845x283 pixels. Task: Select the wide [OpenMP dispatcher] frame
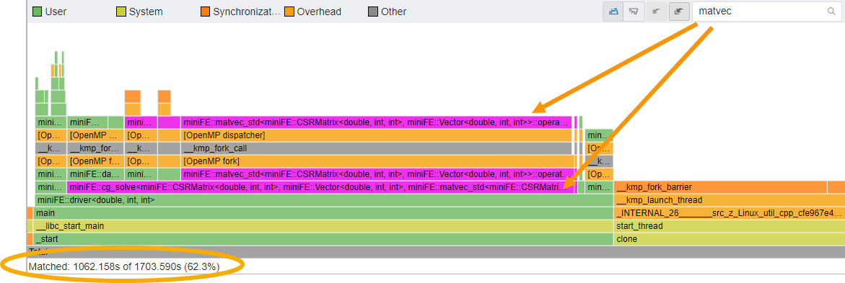[x=376, y=135]
